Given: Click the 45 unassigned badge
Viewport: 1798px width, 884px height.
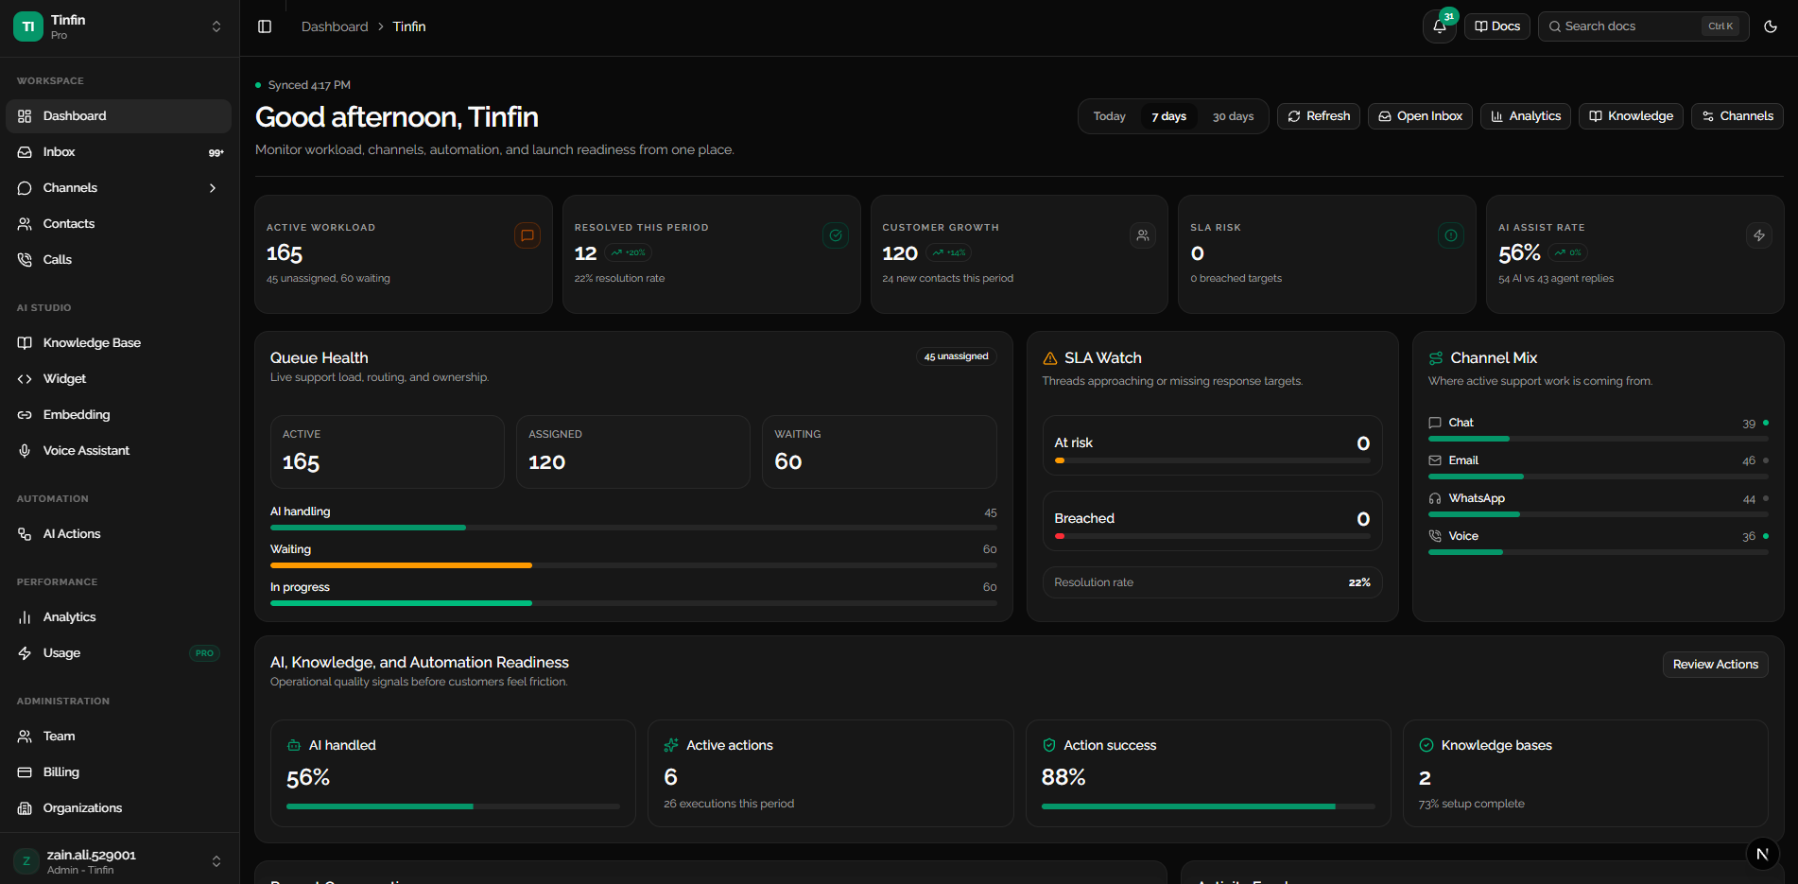Looking at the screenshot, I should (x=957, y=356).
